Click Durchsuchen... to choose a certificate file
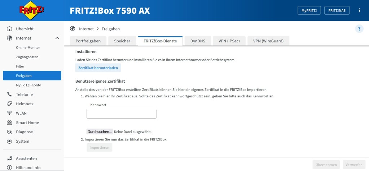The image size is (369, 171). click(x=100, y=131)
